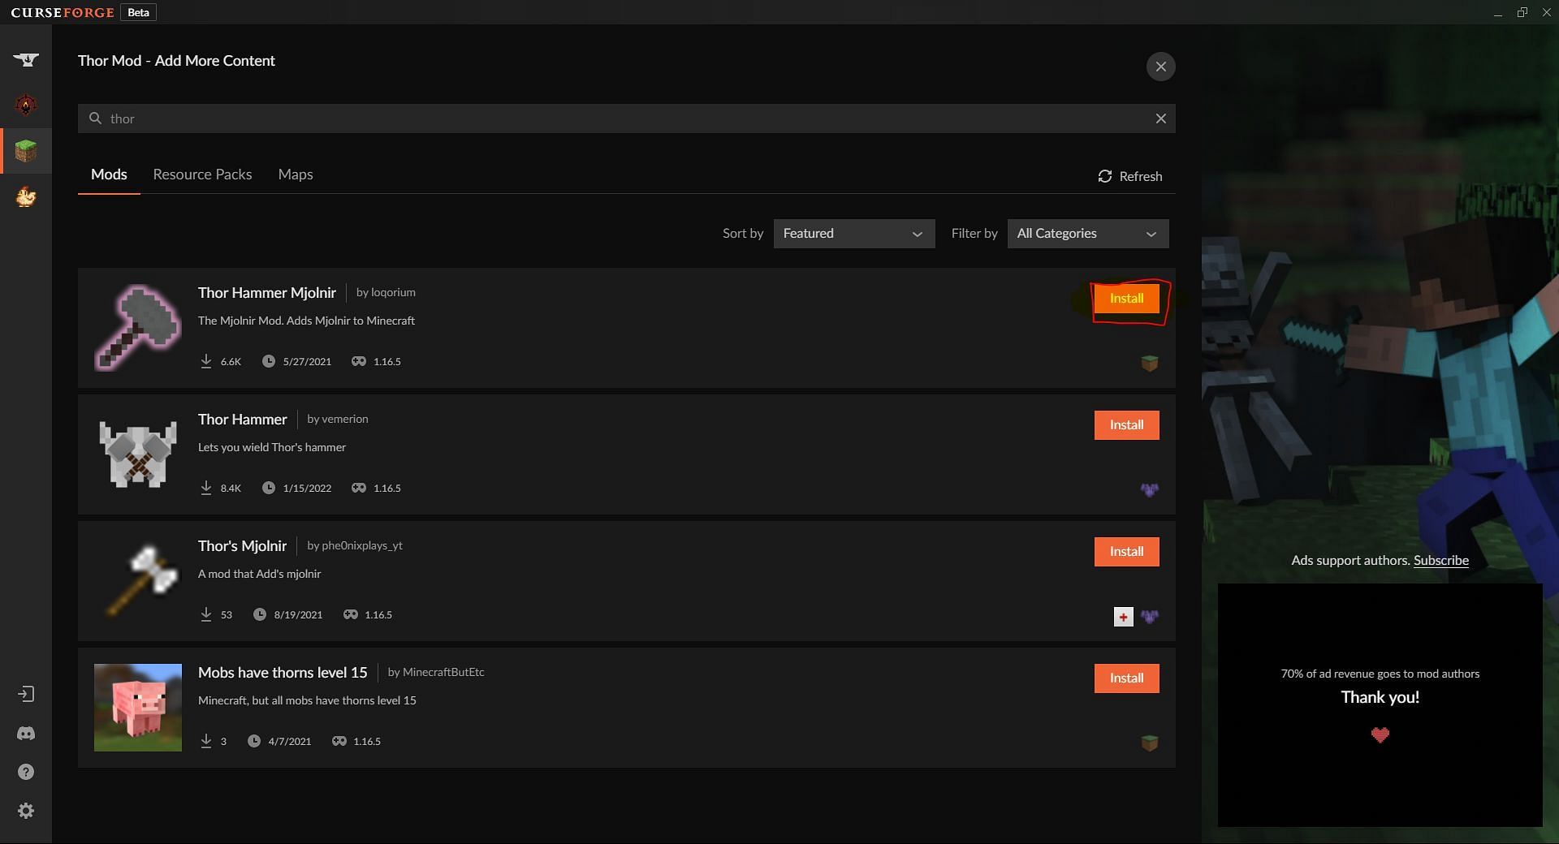Clear the thor search text
1559x844 pixels.
coord(1161,118)
